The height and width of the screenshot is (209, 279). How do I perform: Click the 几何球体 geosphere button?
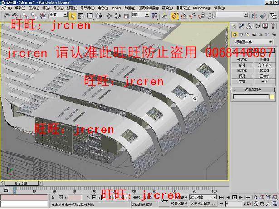(264, 65)
